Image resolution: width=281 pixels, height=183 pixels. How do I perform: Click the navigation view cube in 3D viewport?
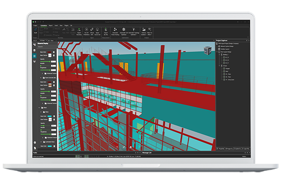point(207,51)
